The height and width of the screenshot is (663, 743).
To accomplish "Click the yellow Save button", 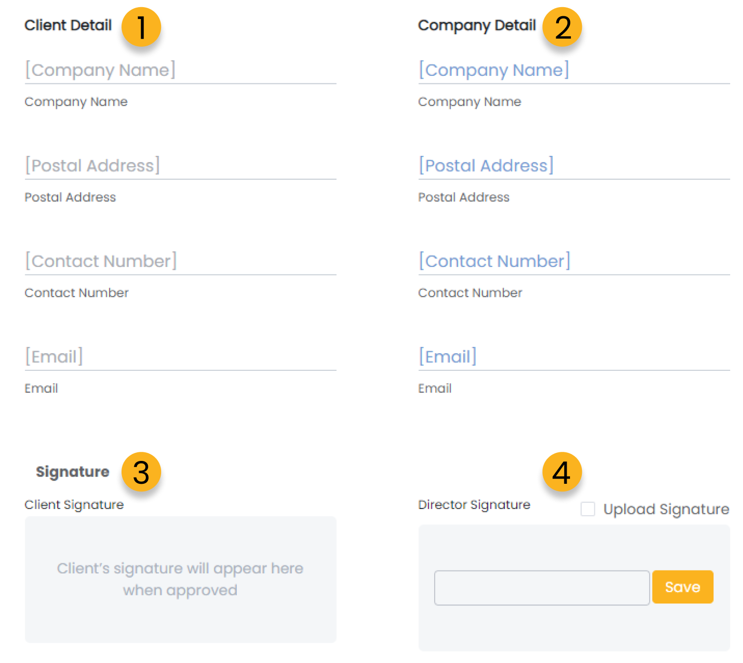I will click(682, 587).
